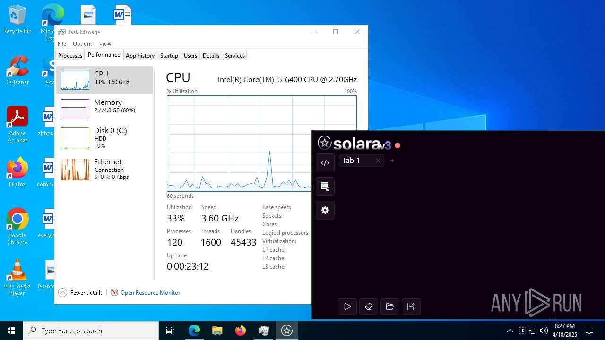This screenshot has height=340, width=605.
Task: Select Disk 0 (C:) performance entry
Action: 104,138
